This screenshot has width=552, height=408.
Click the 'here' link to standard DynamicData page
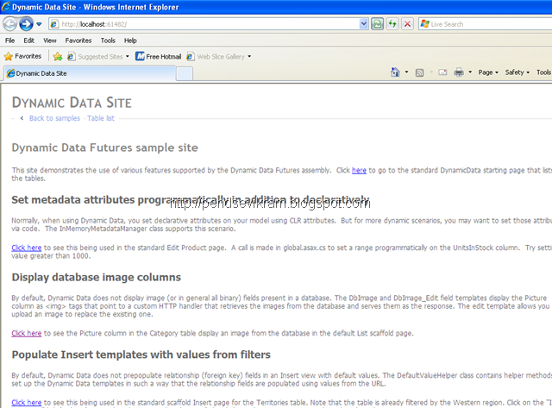point(359,171)
